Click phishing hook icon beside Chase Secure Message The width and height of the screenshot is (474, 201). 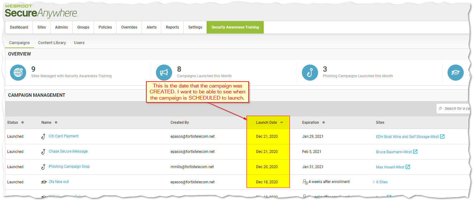point(44,152)
